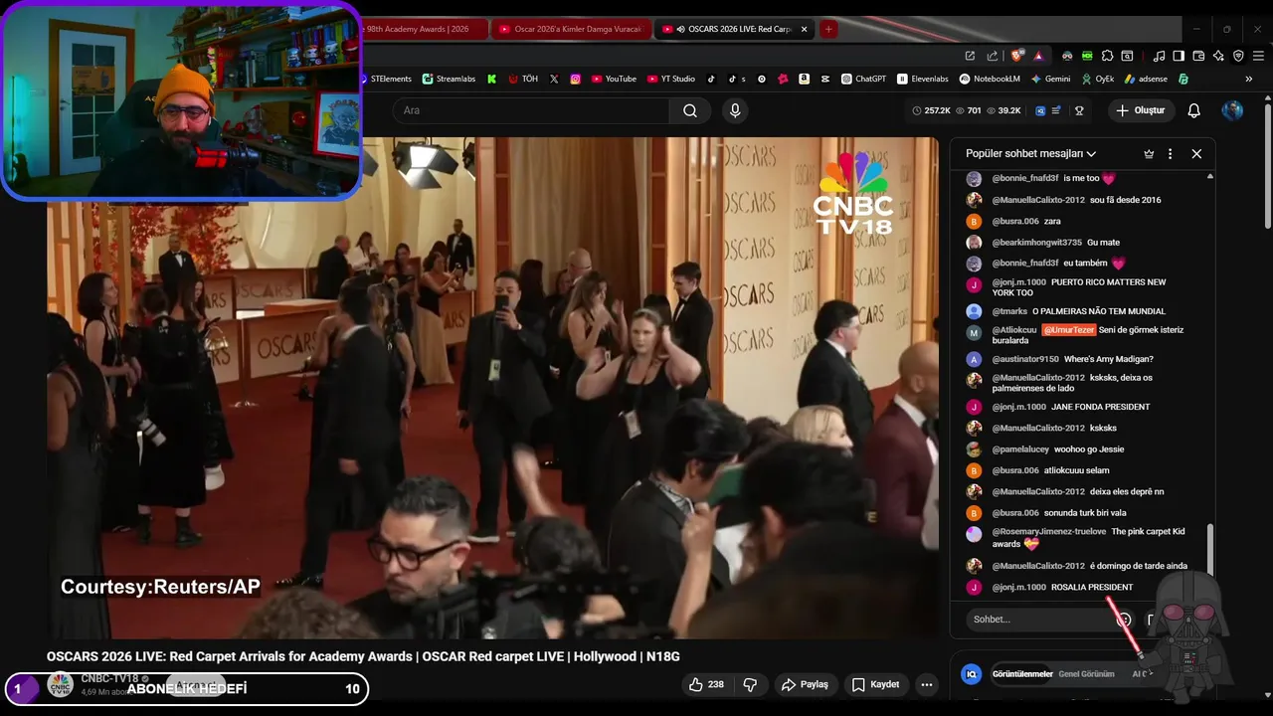Screen dimensions: 1273x716
Task: Open the TikTok bookmark labeled s
Action: (737, 79)
